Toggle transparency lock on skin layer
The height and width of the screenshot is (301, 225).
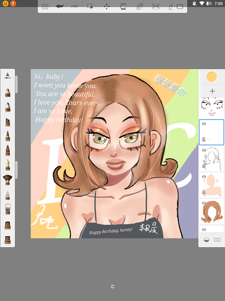tap(204, 192)
